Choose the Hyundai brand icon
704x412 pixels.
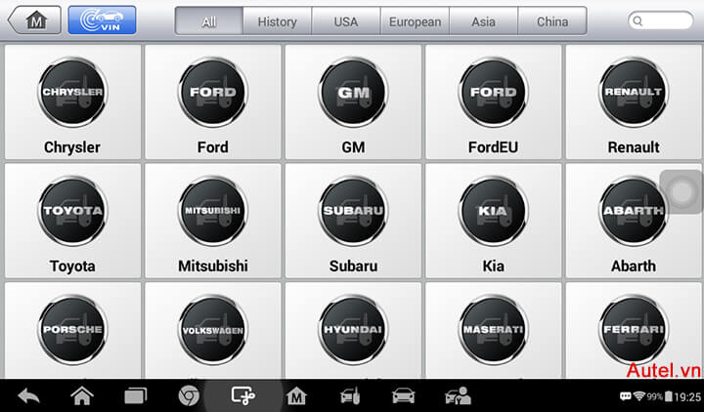[353, 330]
